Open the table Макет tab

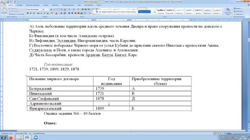(99, 5)
